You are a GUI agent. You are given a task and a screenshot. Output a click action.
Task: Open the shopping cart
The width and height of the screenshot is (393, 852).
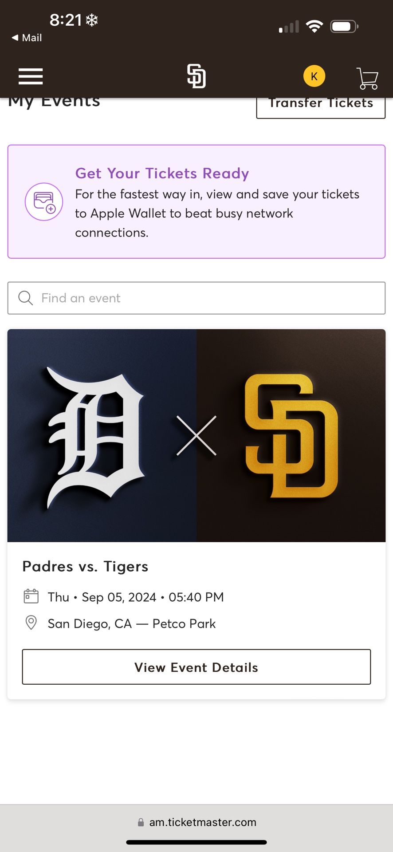tap(367, 78)
